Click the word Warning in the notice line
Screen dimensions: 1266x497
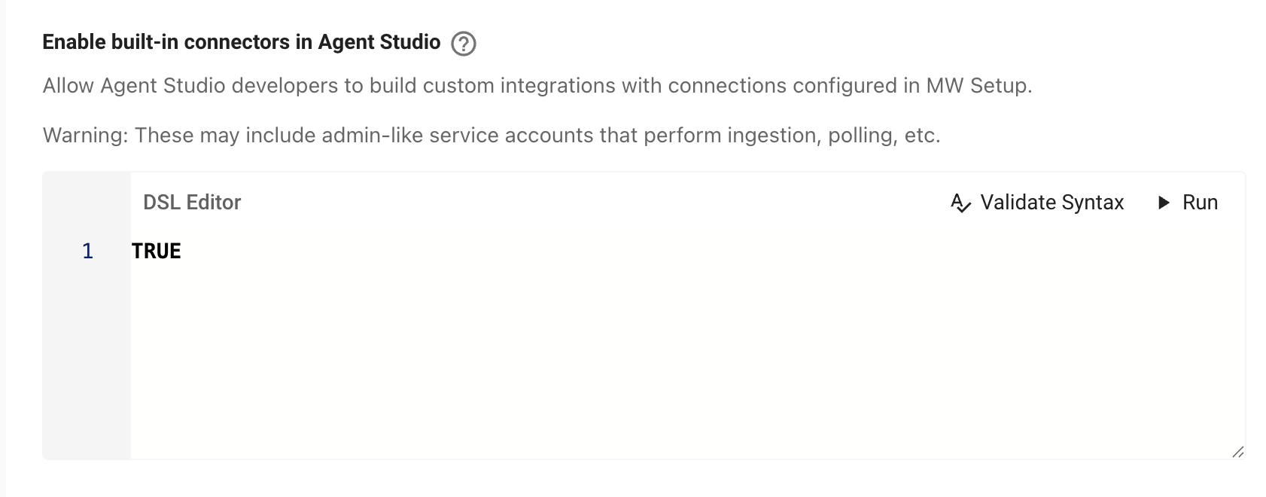pos(85,136)
